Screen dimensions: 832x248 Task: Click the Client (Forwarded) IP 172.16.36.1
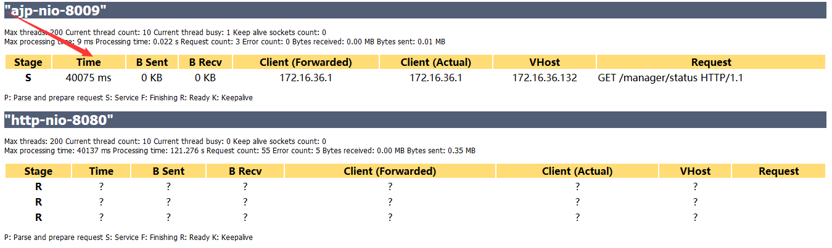[x=306, y=78]
